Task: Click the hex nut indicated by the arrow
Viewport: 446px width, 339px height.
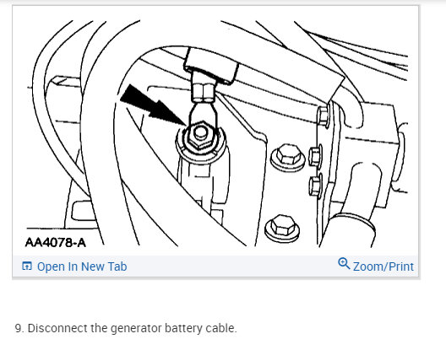Action: click(201, 135)
